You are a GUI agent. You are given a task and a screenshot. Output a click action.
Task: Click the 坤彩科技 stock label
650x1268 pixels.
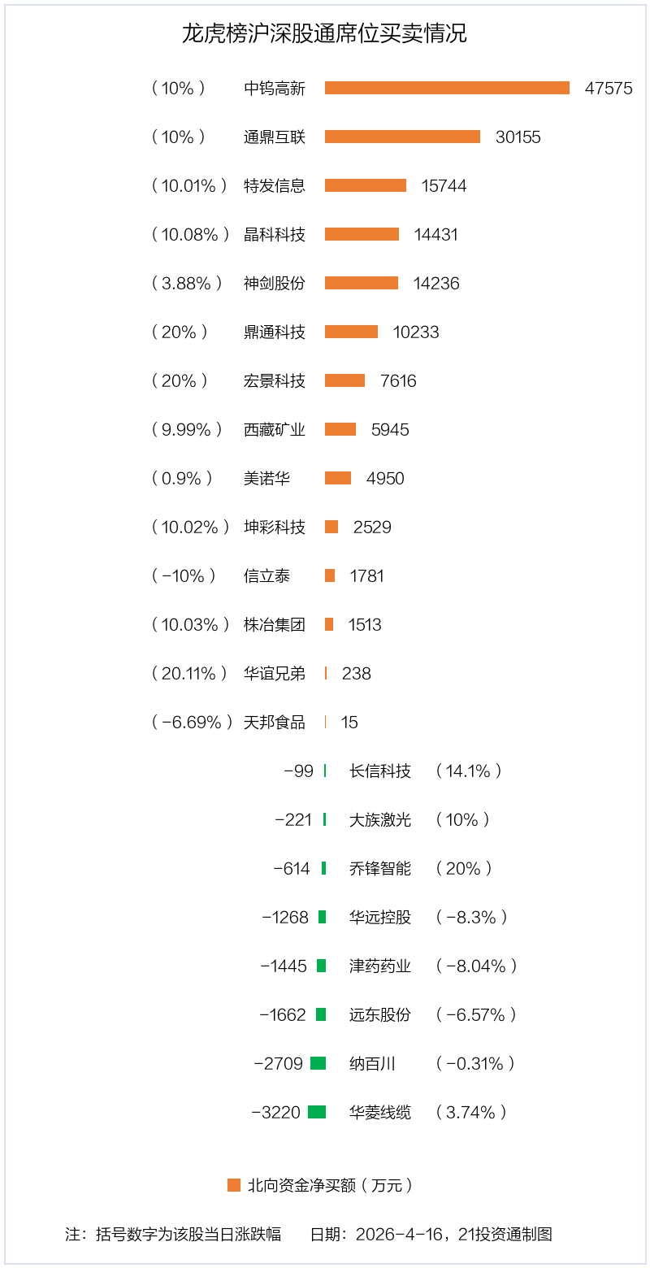pos(275,527)
